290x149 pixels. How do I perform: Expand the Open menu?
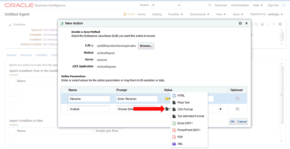(238, 14)
